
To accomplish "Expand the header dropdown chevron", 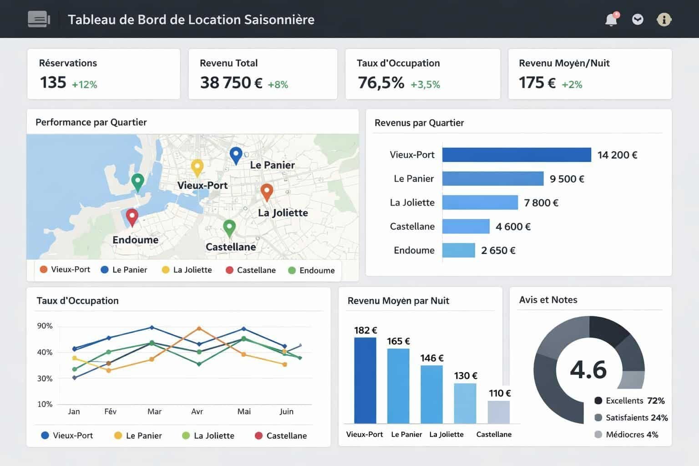I will pyautogui.click(x=638, y=20).
